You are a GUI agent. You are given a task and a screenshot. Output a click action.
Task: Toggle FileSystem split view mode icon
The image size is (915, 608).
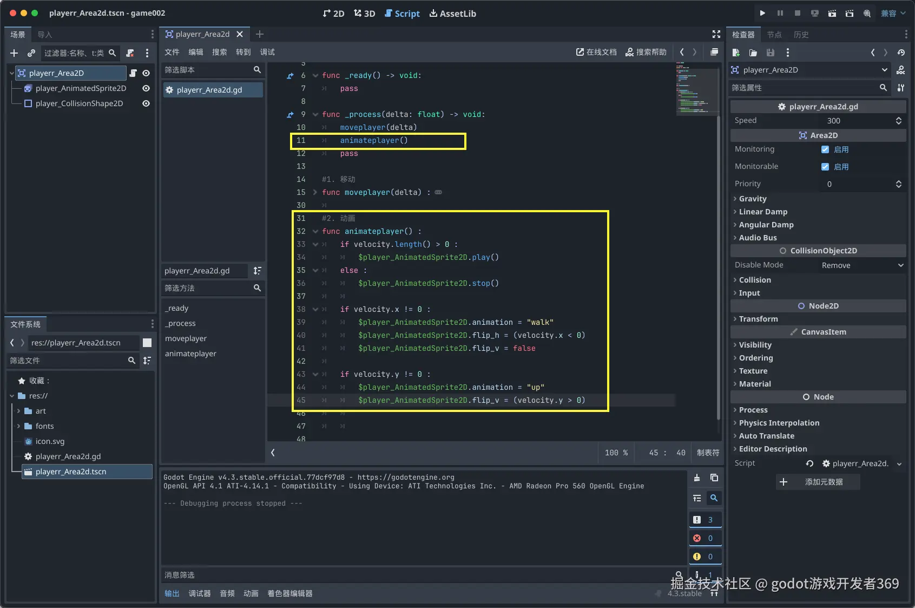(x=147, y=343)
